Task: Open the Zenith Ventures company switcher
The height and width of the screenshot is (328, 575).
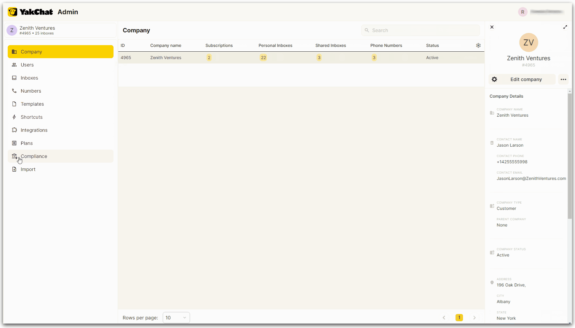Action: point(60,30)
